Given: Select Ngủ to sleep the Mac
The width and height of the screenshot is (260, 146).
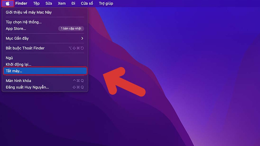Looking at the screenshot, I should click(x=45, y=58).
